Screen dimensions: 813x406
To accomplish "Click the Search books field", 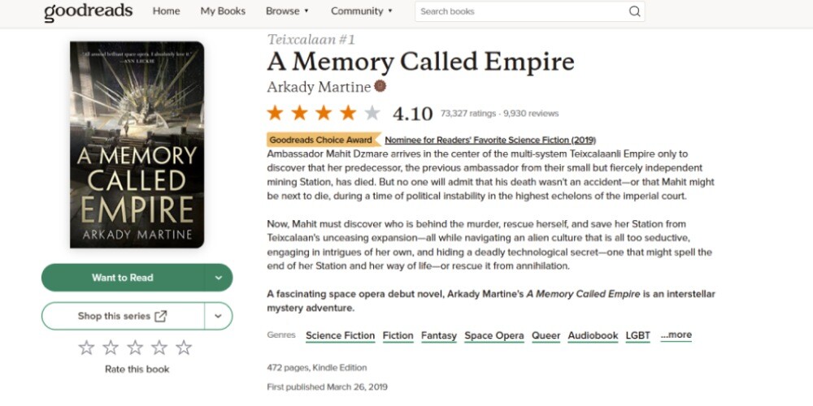I will click(x=520, y=11).
